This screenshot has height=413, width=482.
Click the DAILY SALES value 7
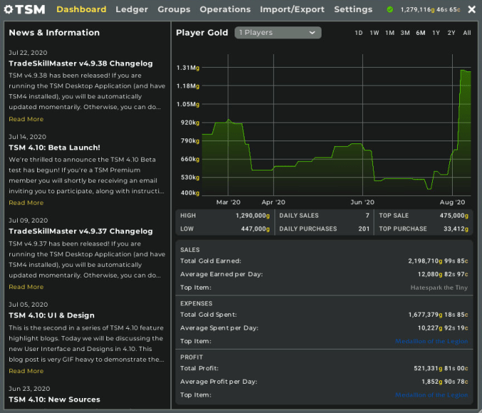[x=367, y=215]
